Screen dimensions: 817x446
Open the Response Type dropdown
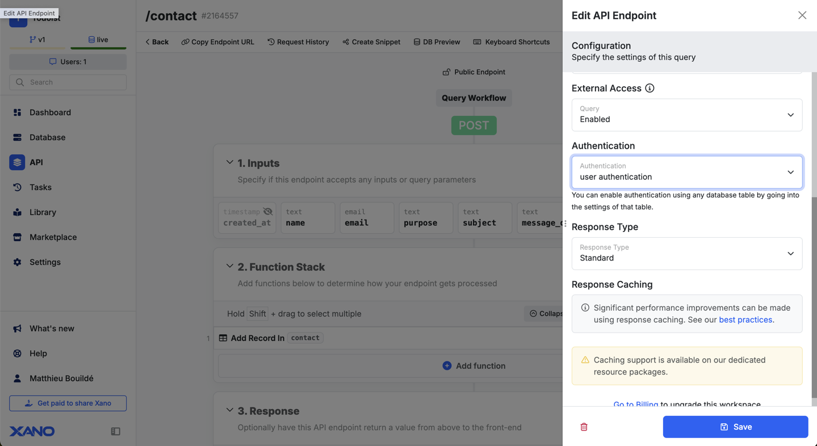pos(686,254)
